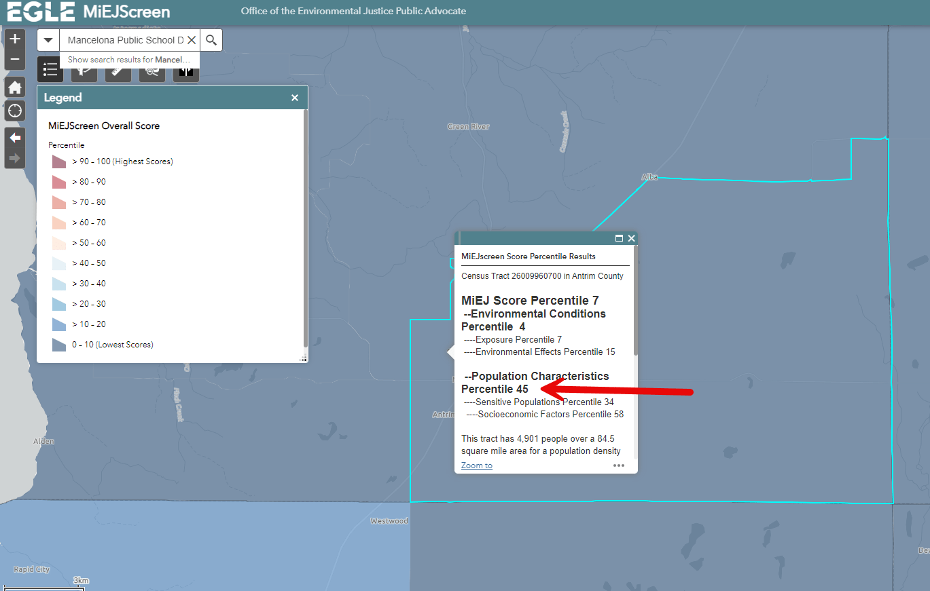This screenshot has width=930, height=591.
Task: Click the Westwood map label
Action: [389, 521]
